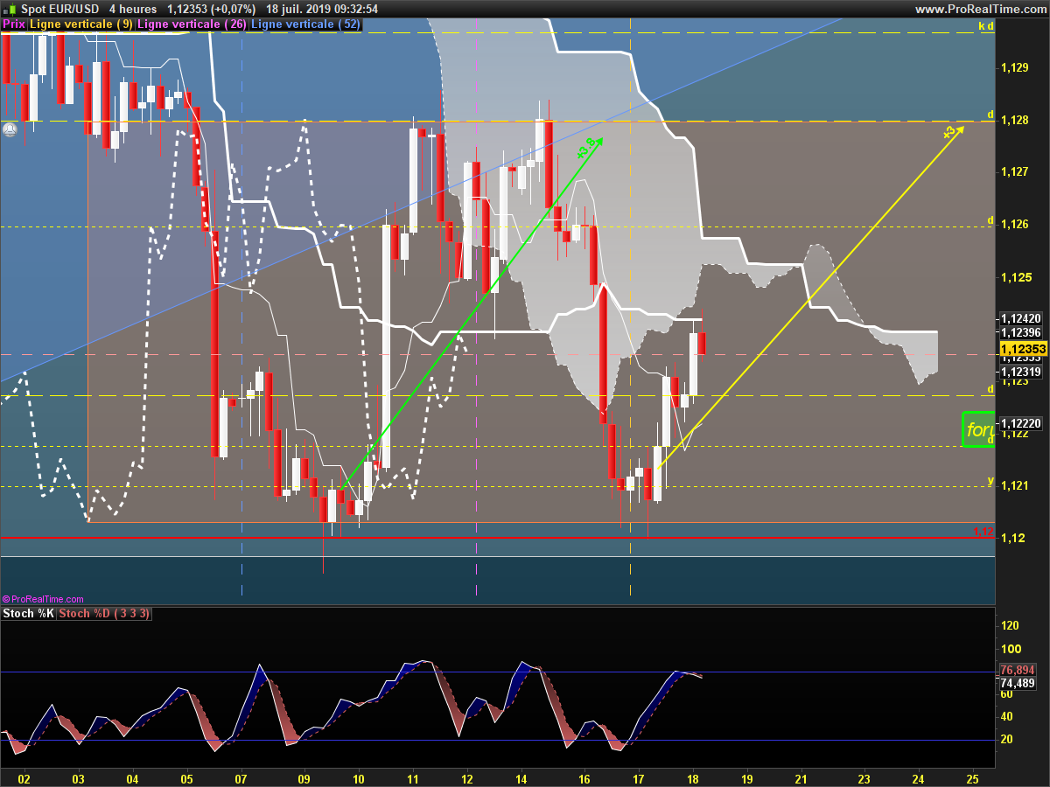Click the 100 level on the stochastic scale
Image resolution: width=1050 pixels, height=787 pixels.
pyautogui.click(x=1010, y=649)
